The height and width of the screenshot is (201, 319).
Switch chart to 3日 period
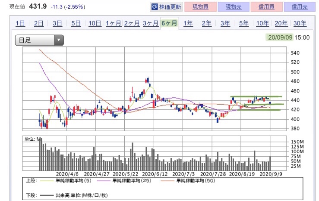coord(57,23)
